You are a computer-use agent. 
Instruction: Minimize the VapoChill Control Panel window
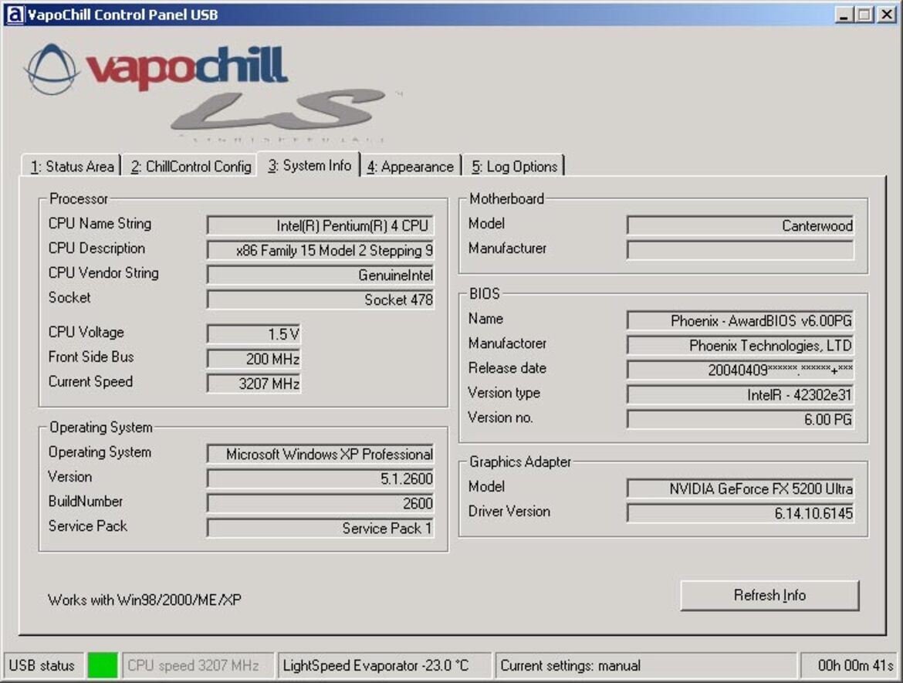coord(844,15)
